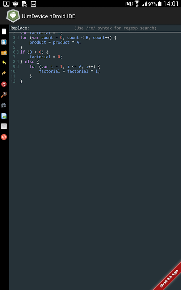
Task: Undo last edit with yellow arrow
Action: (x=4, y=63)
